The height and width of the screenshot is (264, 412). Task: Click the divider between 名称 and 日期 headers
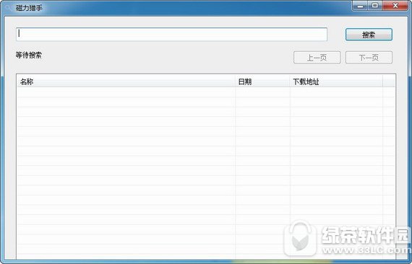[x=236, y=82]
